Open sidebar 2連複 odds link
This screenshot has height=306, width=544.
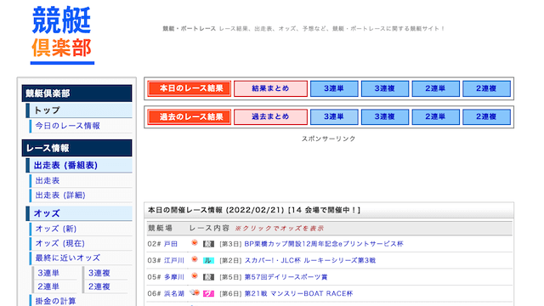[99, 286]
